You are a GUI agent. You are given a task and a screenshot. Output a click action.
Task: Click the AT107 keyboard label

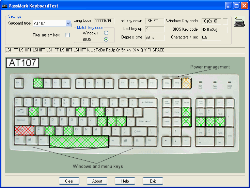(x=22, y=63)
